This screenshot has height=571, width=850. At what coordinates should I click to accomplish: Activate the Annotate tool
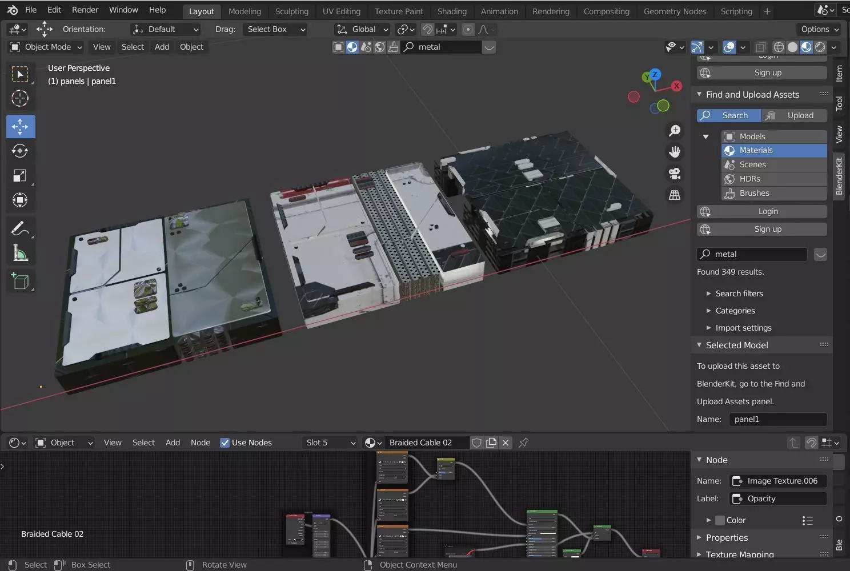point(21,228)
